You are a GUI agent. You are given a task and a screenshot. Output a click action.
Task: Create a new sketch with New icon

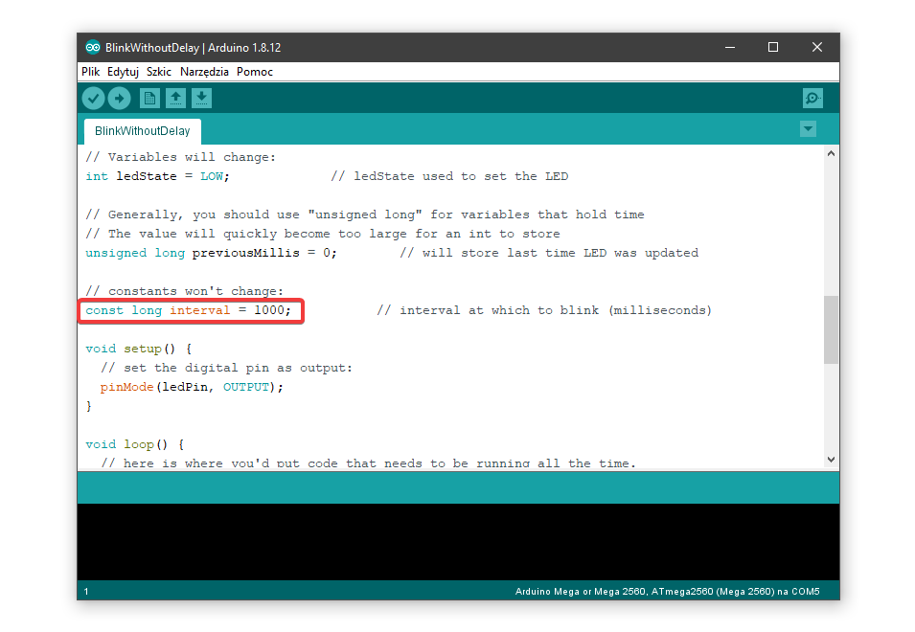(x=150, y=99)
